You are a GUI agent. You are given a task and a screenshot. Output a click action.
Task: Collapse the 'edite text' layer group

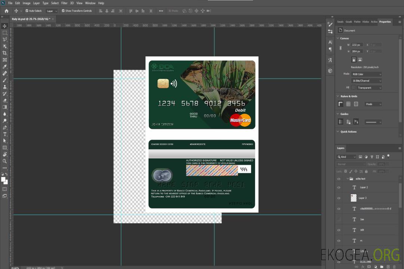348,179
